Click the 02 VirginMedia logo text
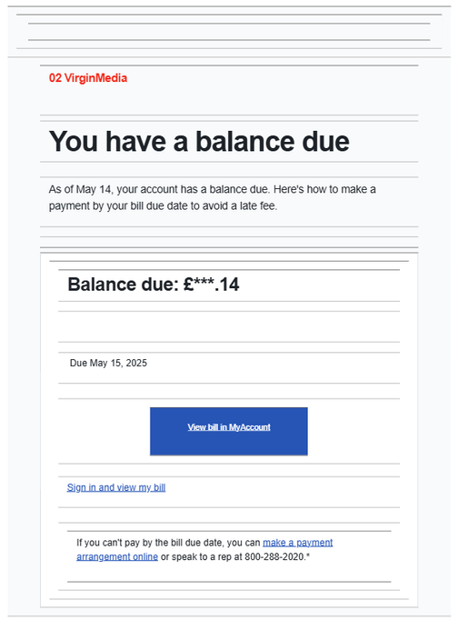This screenshot has height=620, width=458. pyautogui.click(x=88, y=78)
